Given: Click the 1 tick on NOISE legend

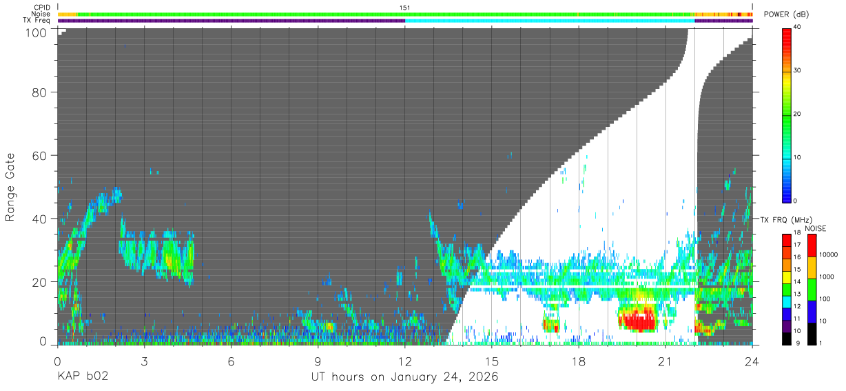Looking at the screenshot, I should point(819,343).
